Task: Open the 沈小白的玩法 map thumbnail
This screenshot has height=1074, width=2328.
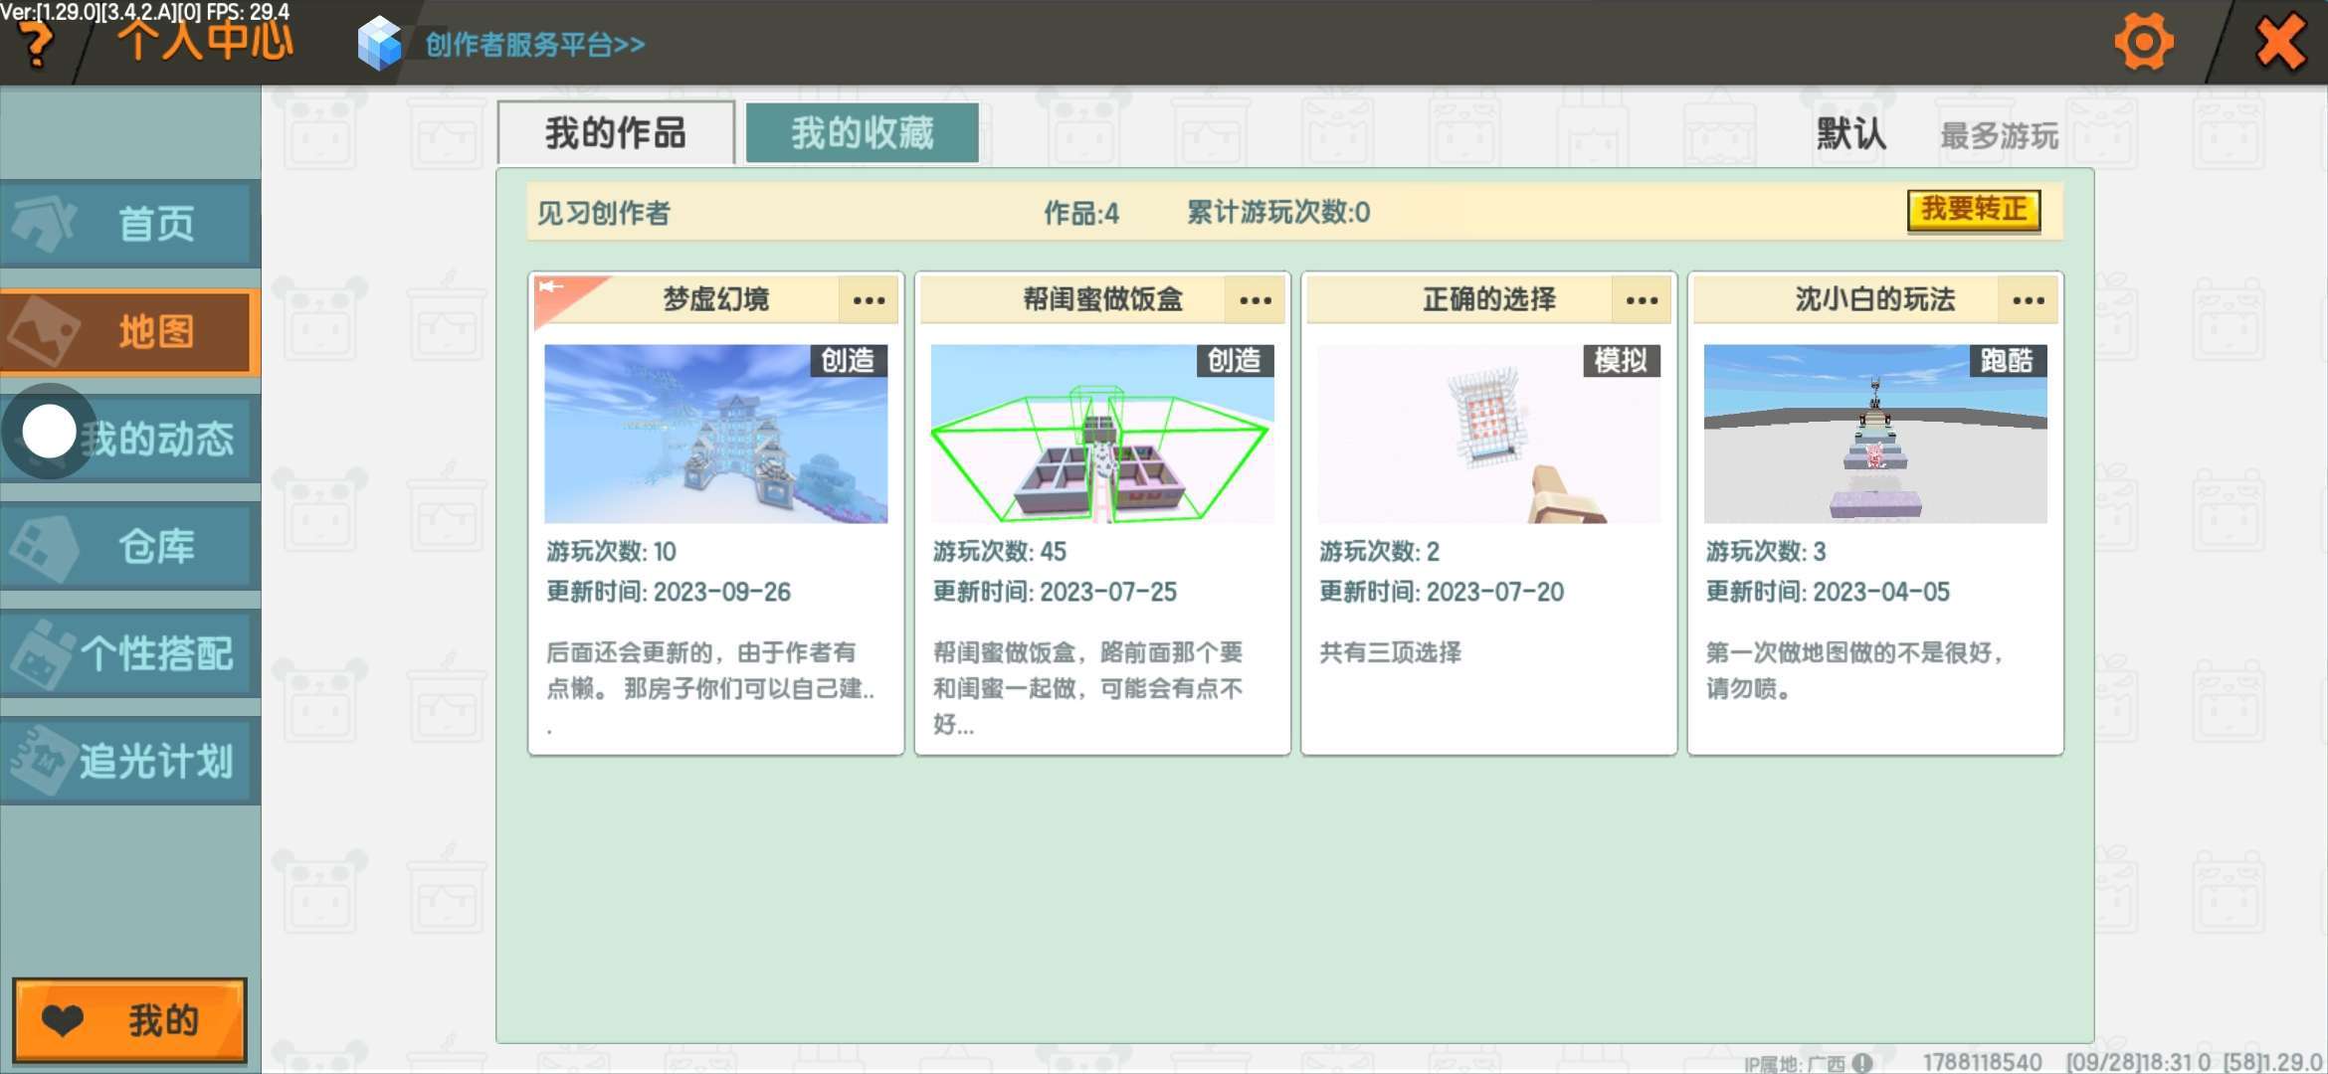Action: coord(1874,434)
